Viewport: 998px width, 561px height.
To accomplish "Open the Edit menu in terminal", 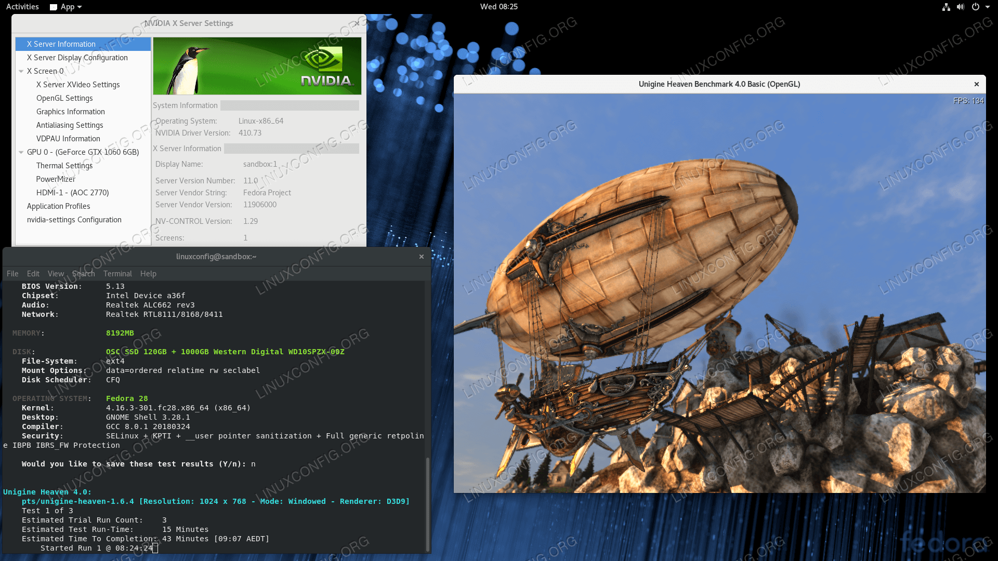I will point(33,274).
